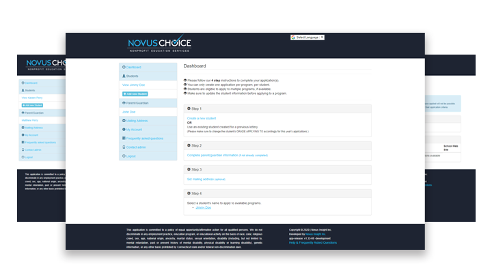Click the 'Dashboard' page heading
492x273 pixels.
[195, 66]
